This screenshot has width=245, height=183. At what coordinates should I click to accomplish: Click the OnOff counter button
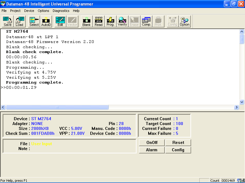[152, 142]
